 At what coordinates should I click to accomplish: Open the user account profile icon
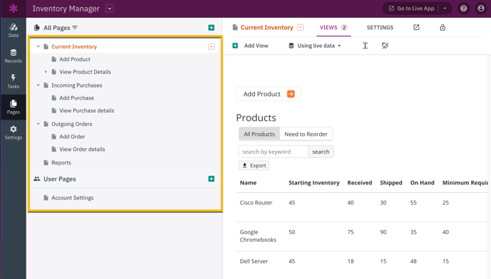(481, 9)
